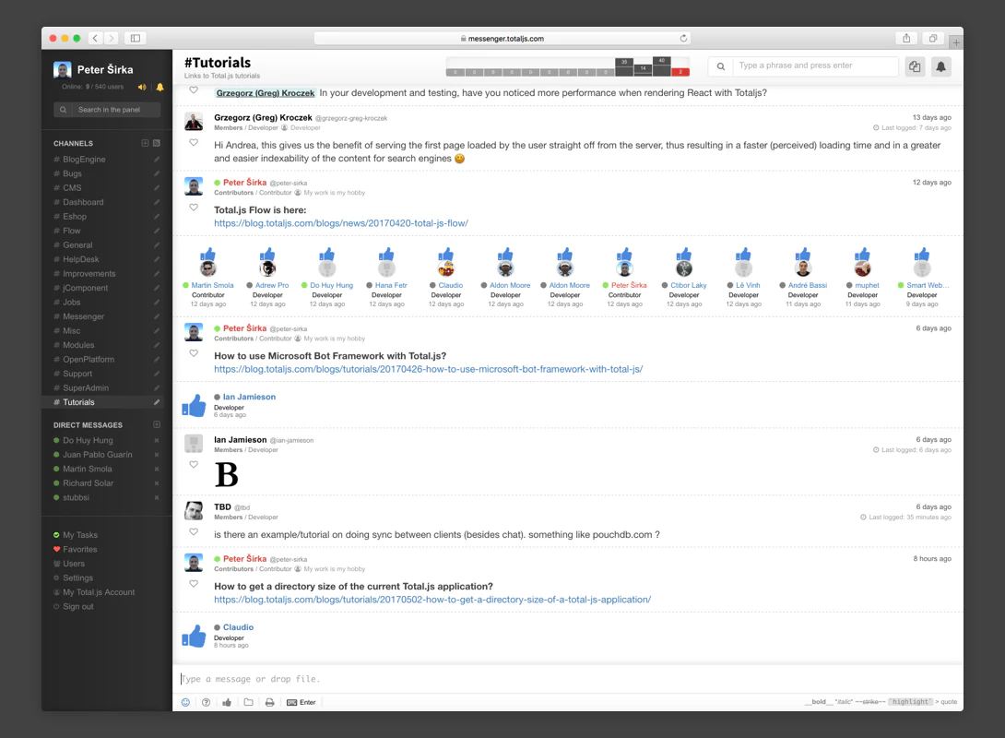Toggle the sound speaker icon under Peter Širka
The height and width of the screenshot is (738, 1005).
point(142,87)
